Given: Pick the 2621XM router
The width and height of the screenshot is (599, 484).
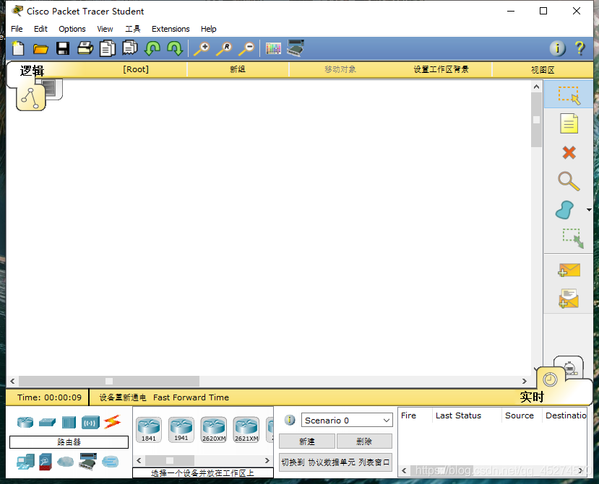Looking at the screenshot, I should [246, 429].
